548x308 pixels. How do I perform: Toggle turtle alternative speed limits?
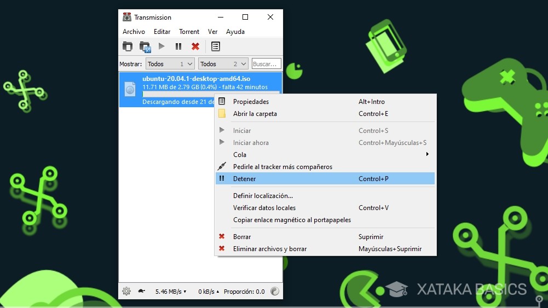pos(141,292)
